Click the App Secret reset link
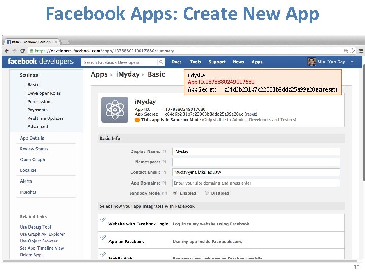This screenshot has width=365, height=273. [x=251, y=114]
